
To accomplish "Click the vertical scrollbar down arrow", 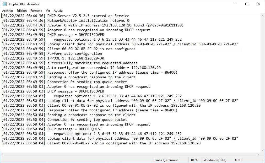I will point(262,150).
